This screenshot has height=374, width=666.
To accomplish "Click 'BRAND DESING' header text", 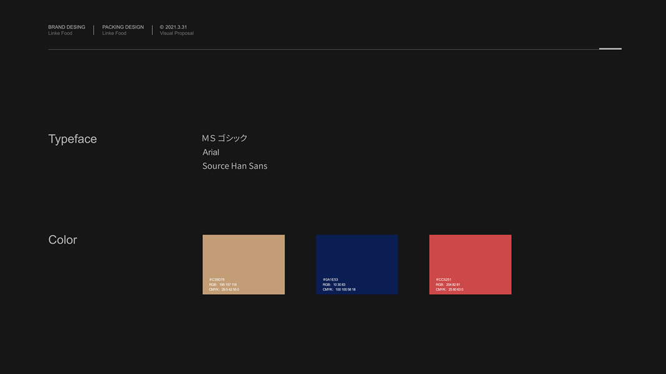I will [x=67, y=27].
